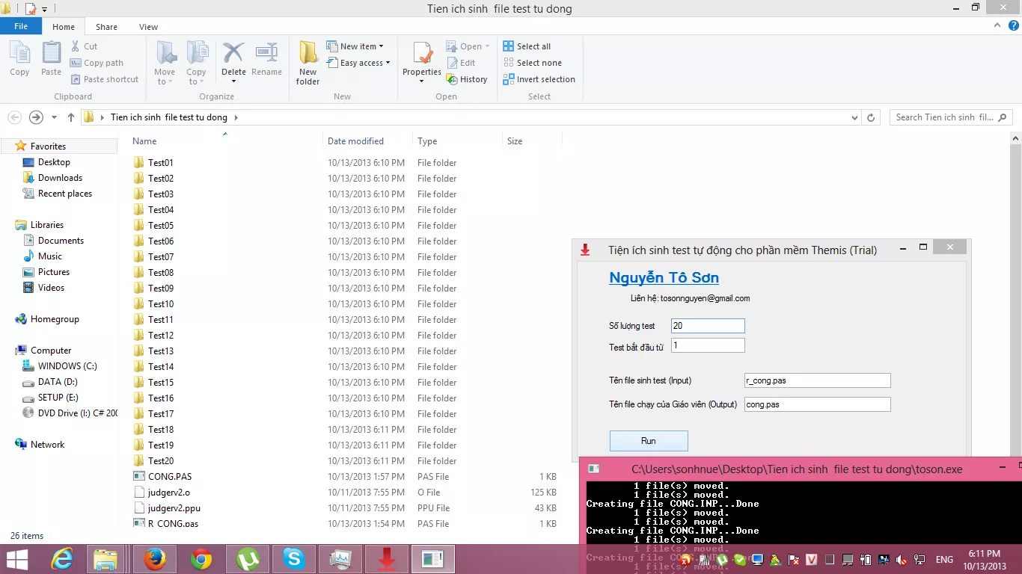The image size is (1022, 574).
Task: Click the Cut scissors command
Action: (84, 46)
